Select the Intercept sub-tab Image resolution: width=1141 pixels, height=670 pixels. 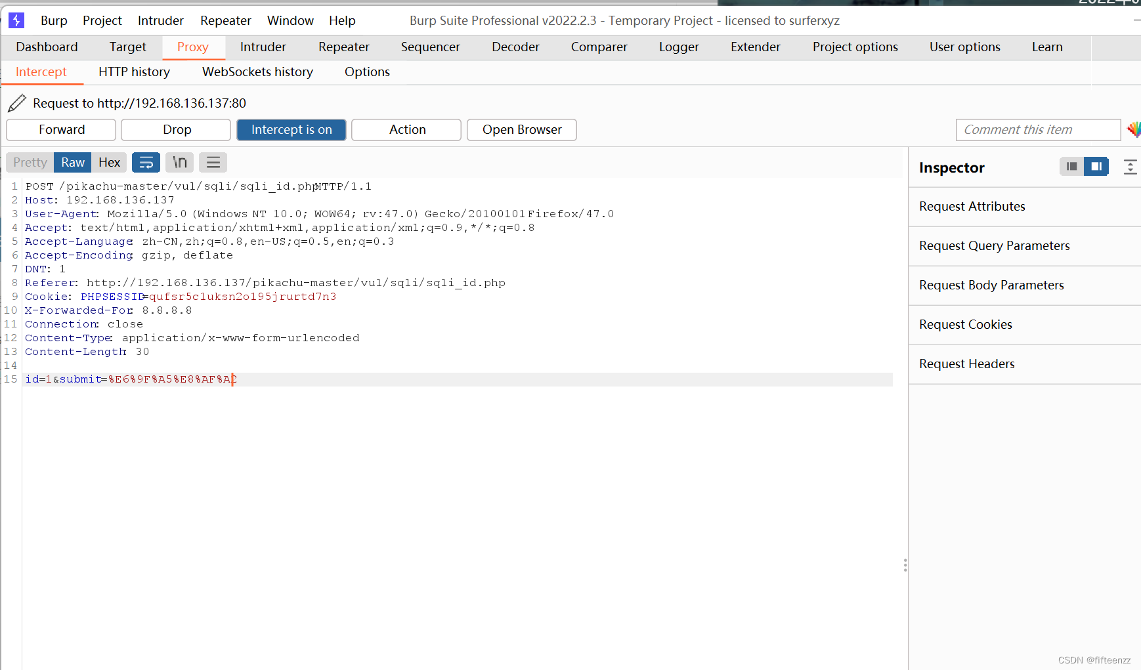pos(41,72)
